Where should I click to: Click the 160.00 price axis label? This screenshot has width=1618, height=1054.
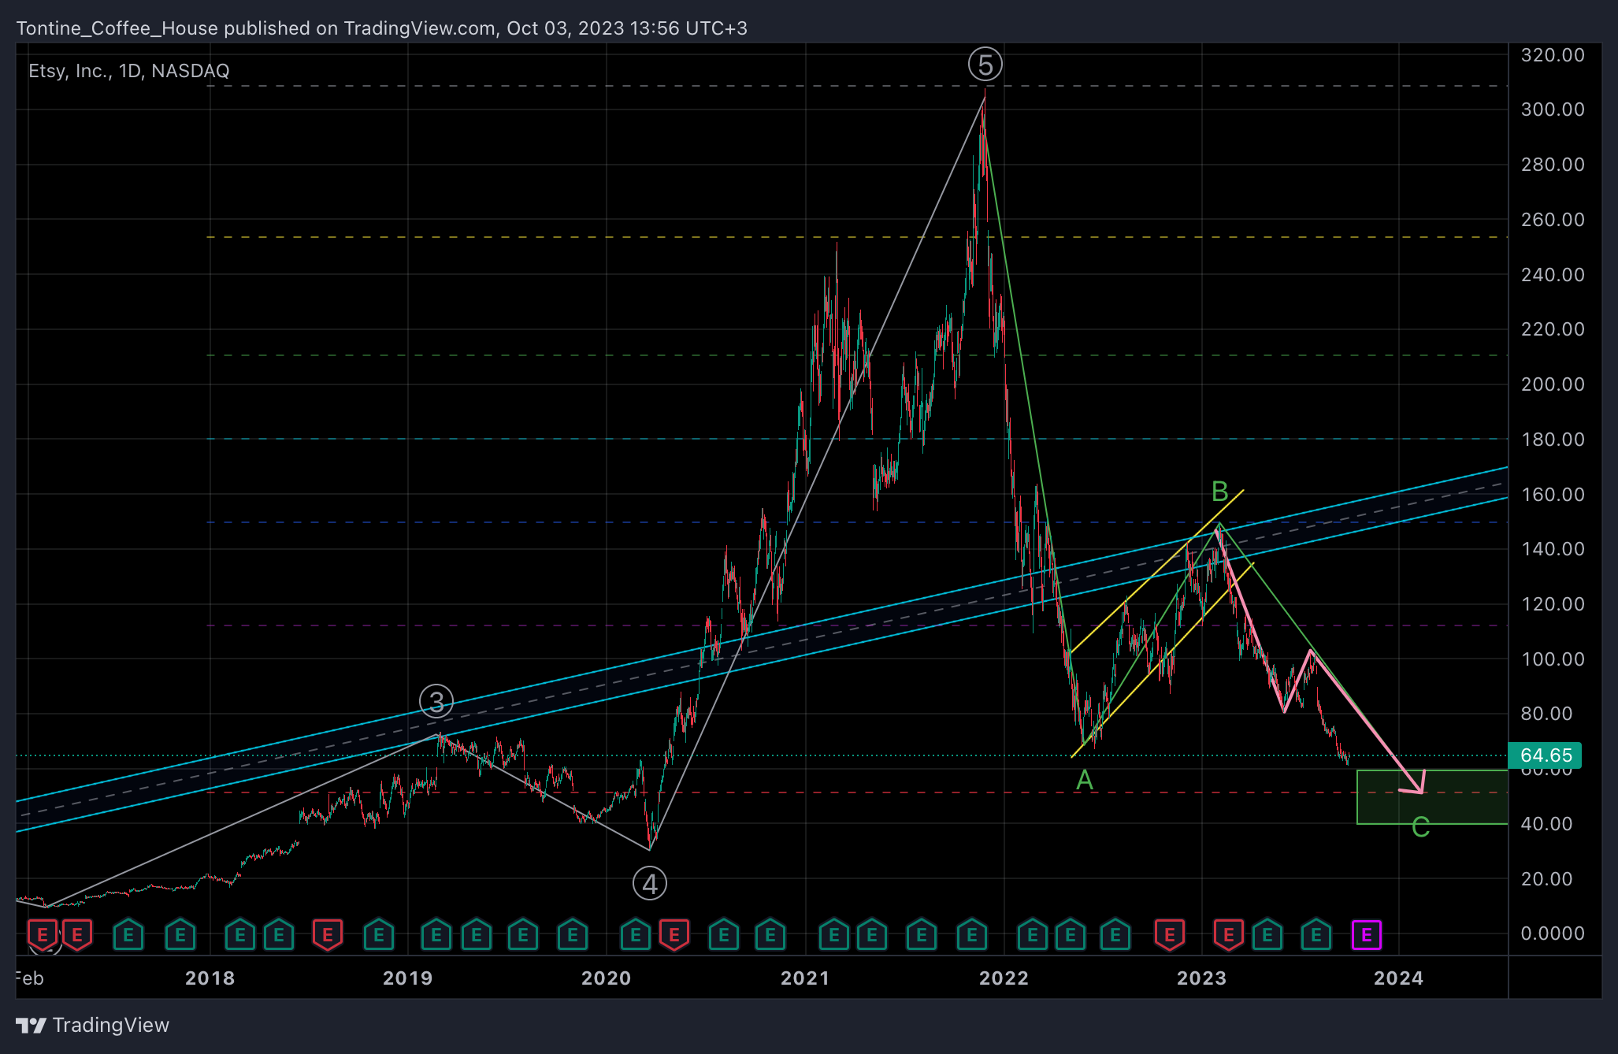[1553, 495]
